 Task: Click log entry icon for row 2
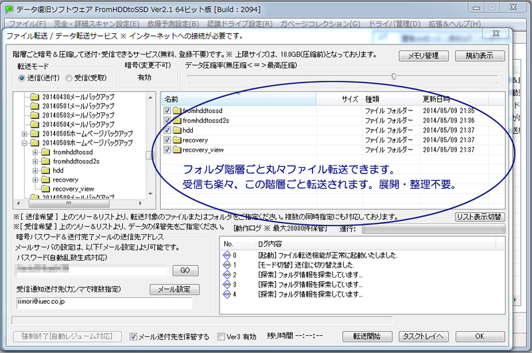[x=227, y=275]
